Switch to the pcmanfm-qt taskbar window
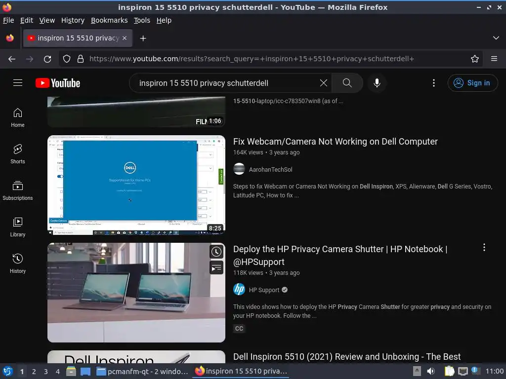The width and height of the screenshot is (506, 379). 142,371
